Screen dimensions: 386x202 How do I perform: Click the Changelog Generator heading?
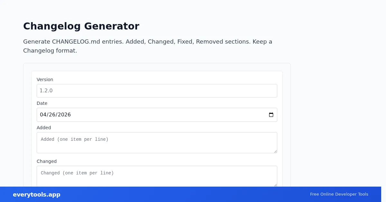[x=81, y=26]
